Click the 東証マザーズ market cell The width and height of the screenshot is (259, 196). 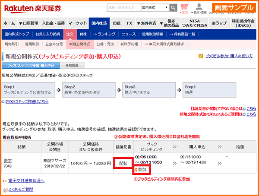[55, 161]
